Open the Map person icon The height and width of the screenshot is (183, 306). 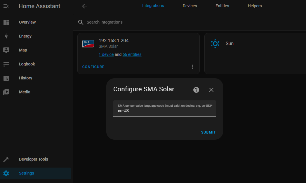[x=6, y=50]
